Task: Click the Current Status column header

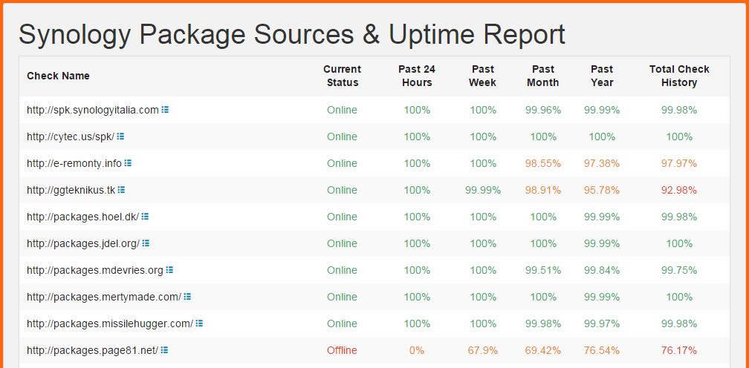Action: point(342,76)
